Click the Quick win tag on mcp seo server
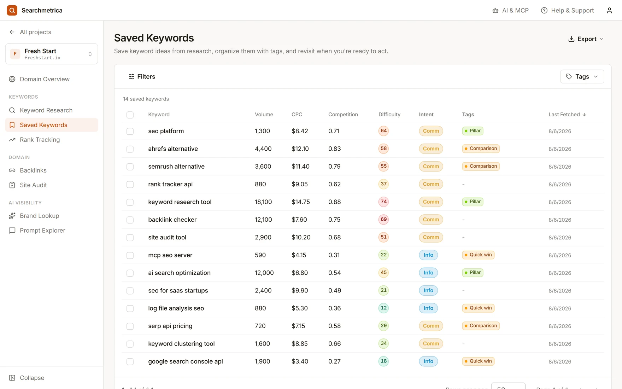 click(x=478, y=255)
